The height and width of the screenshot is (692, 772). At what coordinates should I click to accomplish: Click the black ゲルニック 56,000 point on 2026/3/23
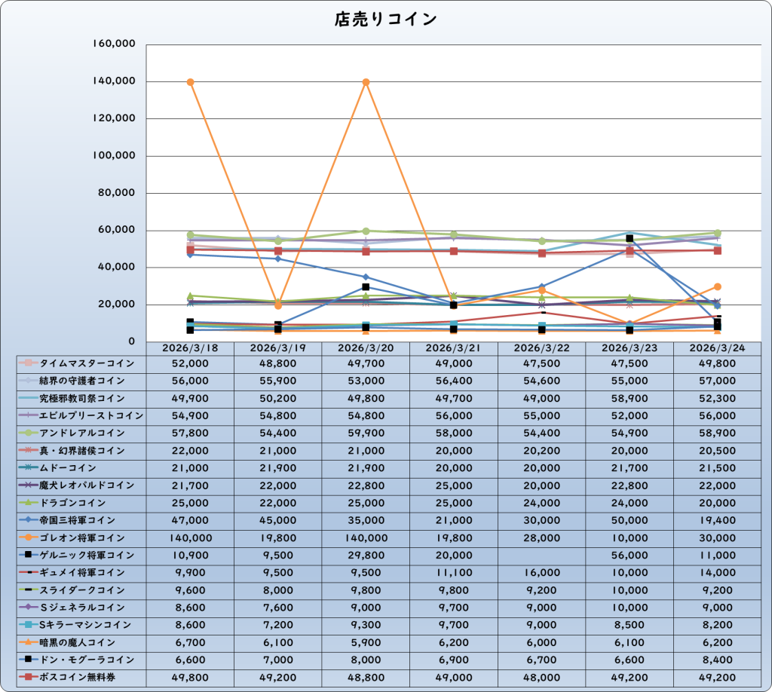pyautogui.click(x=630, y=238)
